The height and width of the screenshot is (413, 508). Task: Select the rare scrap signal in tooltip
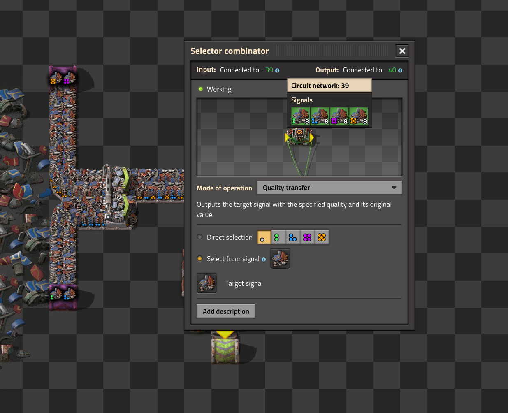[320, 116]
